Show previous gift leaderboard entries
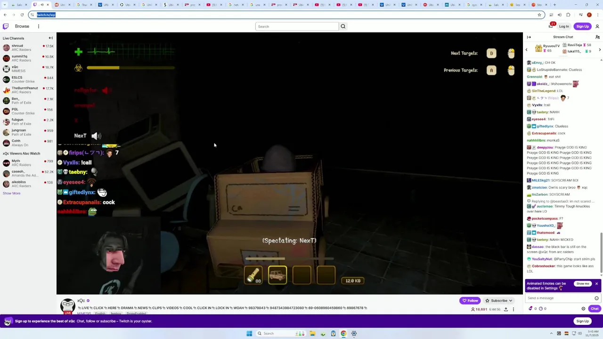Image resolution: width=603 pixels, height=339 pixels. tap(527, 49)
